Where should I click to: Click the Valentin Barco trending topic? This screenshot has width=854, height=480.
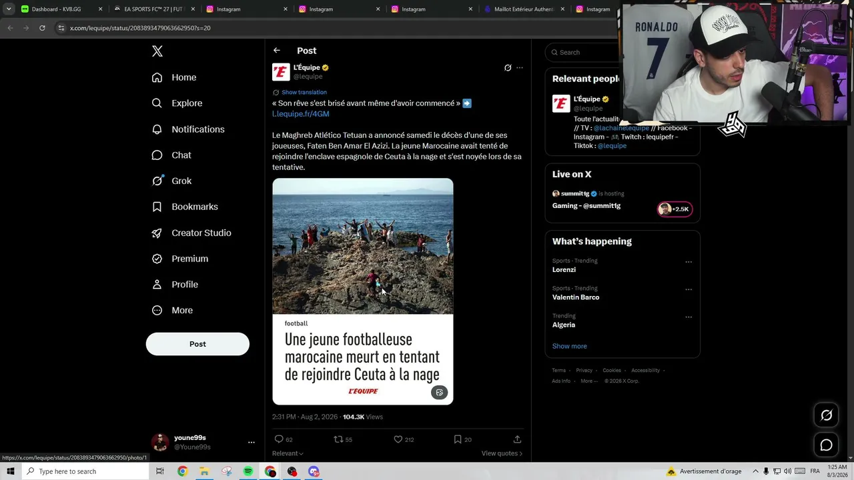click(x=576, y=297)
